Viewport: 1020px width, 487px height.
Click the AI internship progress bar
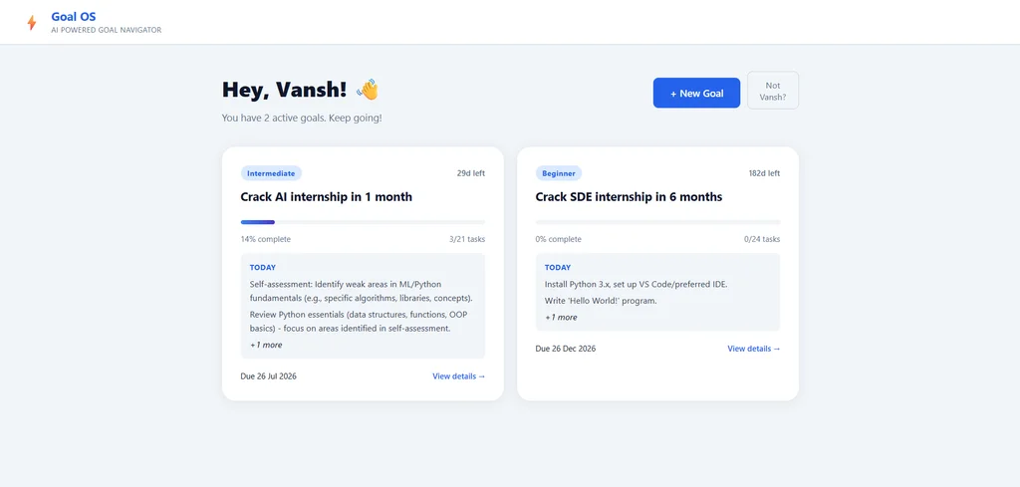[x=363, y=222]
